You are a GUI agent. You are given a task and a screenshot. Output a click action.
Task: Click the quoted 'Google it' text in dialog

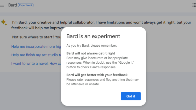pyautogui.click(x=126, y=63)
